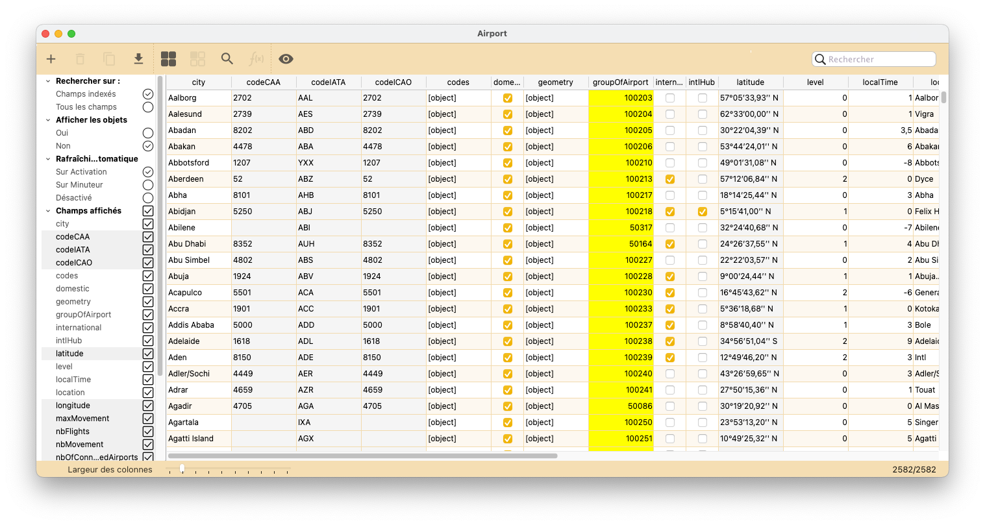Image resolution: width=985 pixels, height=525 pixels.
Task: Click the Agadir city cell
Action: 199,406
